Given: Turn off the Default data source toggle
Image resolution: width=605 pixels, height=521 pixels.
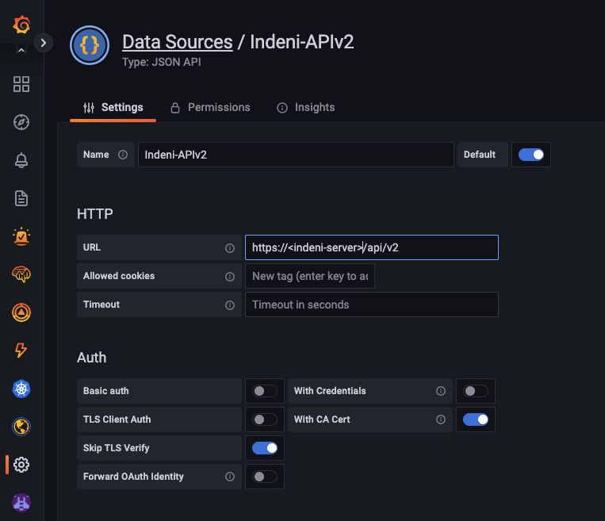Looking at the screenshot, I should coord(530,155).
